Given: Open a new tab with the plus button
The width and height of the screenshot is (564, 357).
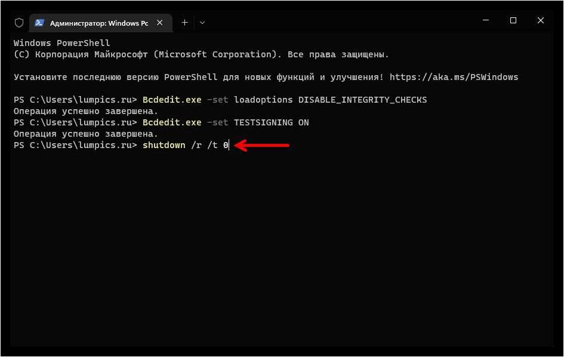Looking at the screenshot, I should (x=184, y=23).
